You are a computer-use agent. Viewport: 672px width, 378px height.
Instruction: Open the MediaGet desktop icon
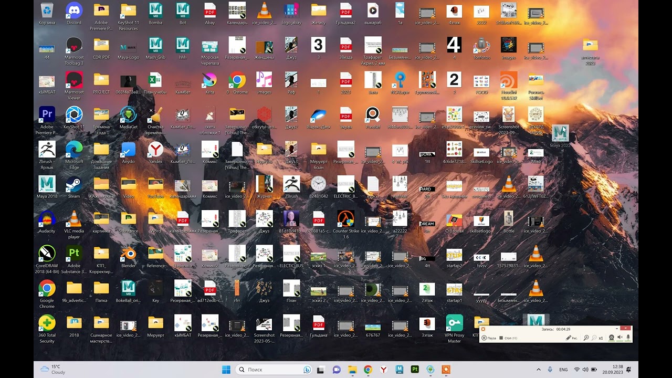tap(128, 118)
